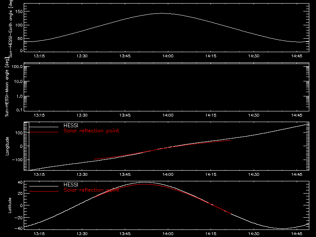Screen dimensions: 316x237
Task: Click 14:15 time label on Longitude plot
Action: click(x=211, y=174)
